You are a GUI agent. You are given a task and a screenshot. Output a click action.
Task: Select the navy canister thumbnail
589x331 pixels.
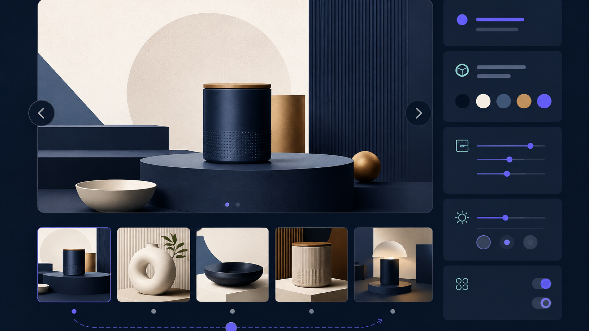click(74, 265)
